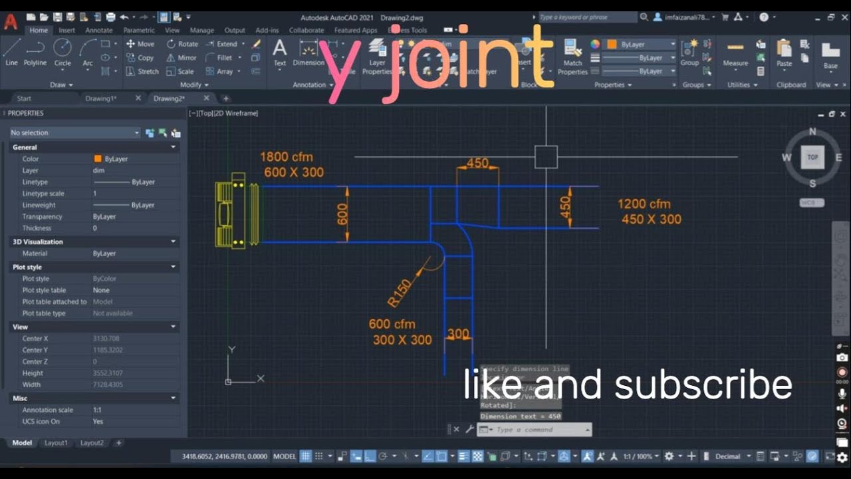Toggle PICKADD mode in Properties palette
This screenshot has height=479, width=851.
click(x=150, y=133)
